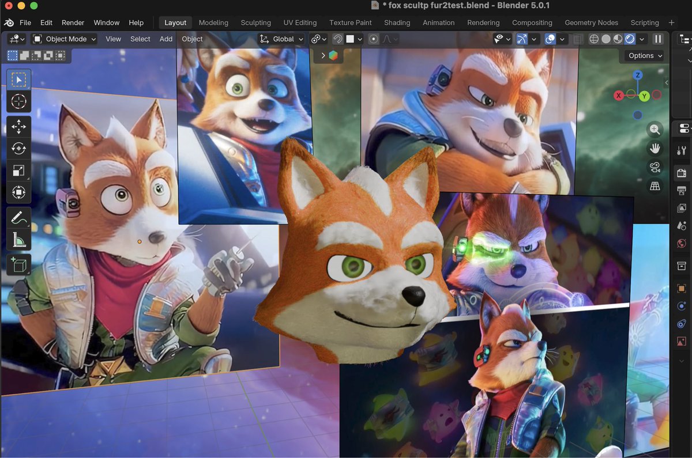This screenshot has width=692, height=458.
Task: Switch to the Geometry Nodes workspace tab
Action: pos(592,22)
